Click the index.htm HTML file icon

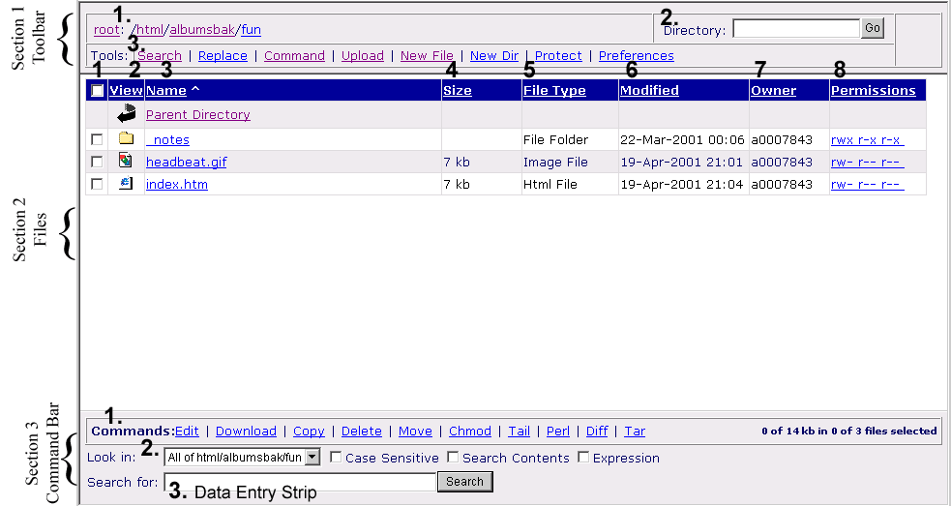point(126,183)
